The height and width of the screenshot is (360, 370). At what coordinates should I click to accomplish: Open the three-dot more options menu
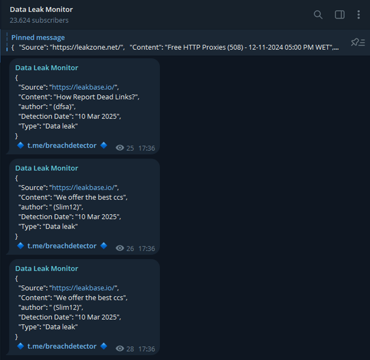pyautogui.click(x=359, y=15)
